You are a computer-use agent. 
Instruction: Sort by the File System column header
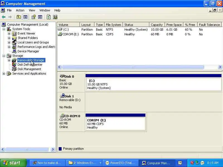click(113, 25)
